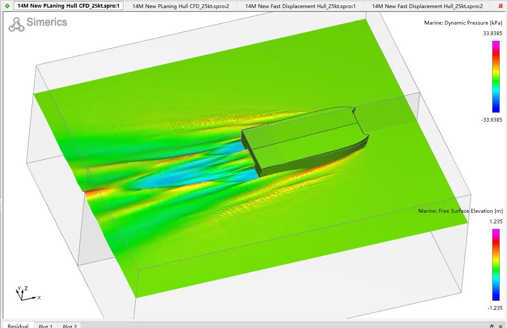This screenshot has width=507, height=328.
Task: Close the view with the red X
Action: pyautogui.click(x=501, y=6)
